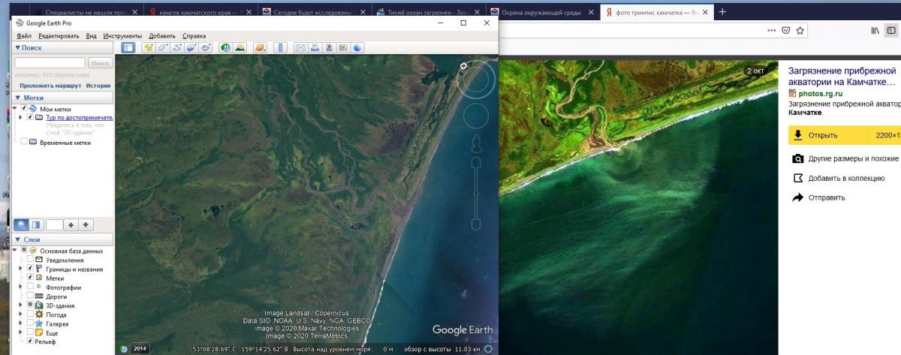Select the Add Path tool
This screenshot has width=901, height=355.
pos(177,47)
